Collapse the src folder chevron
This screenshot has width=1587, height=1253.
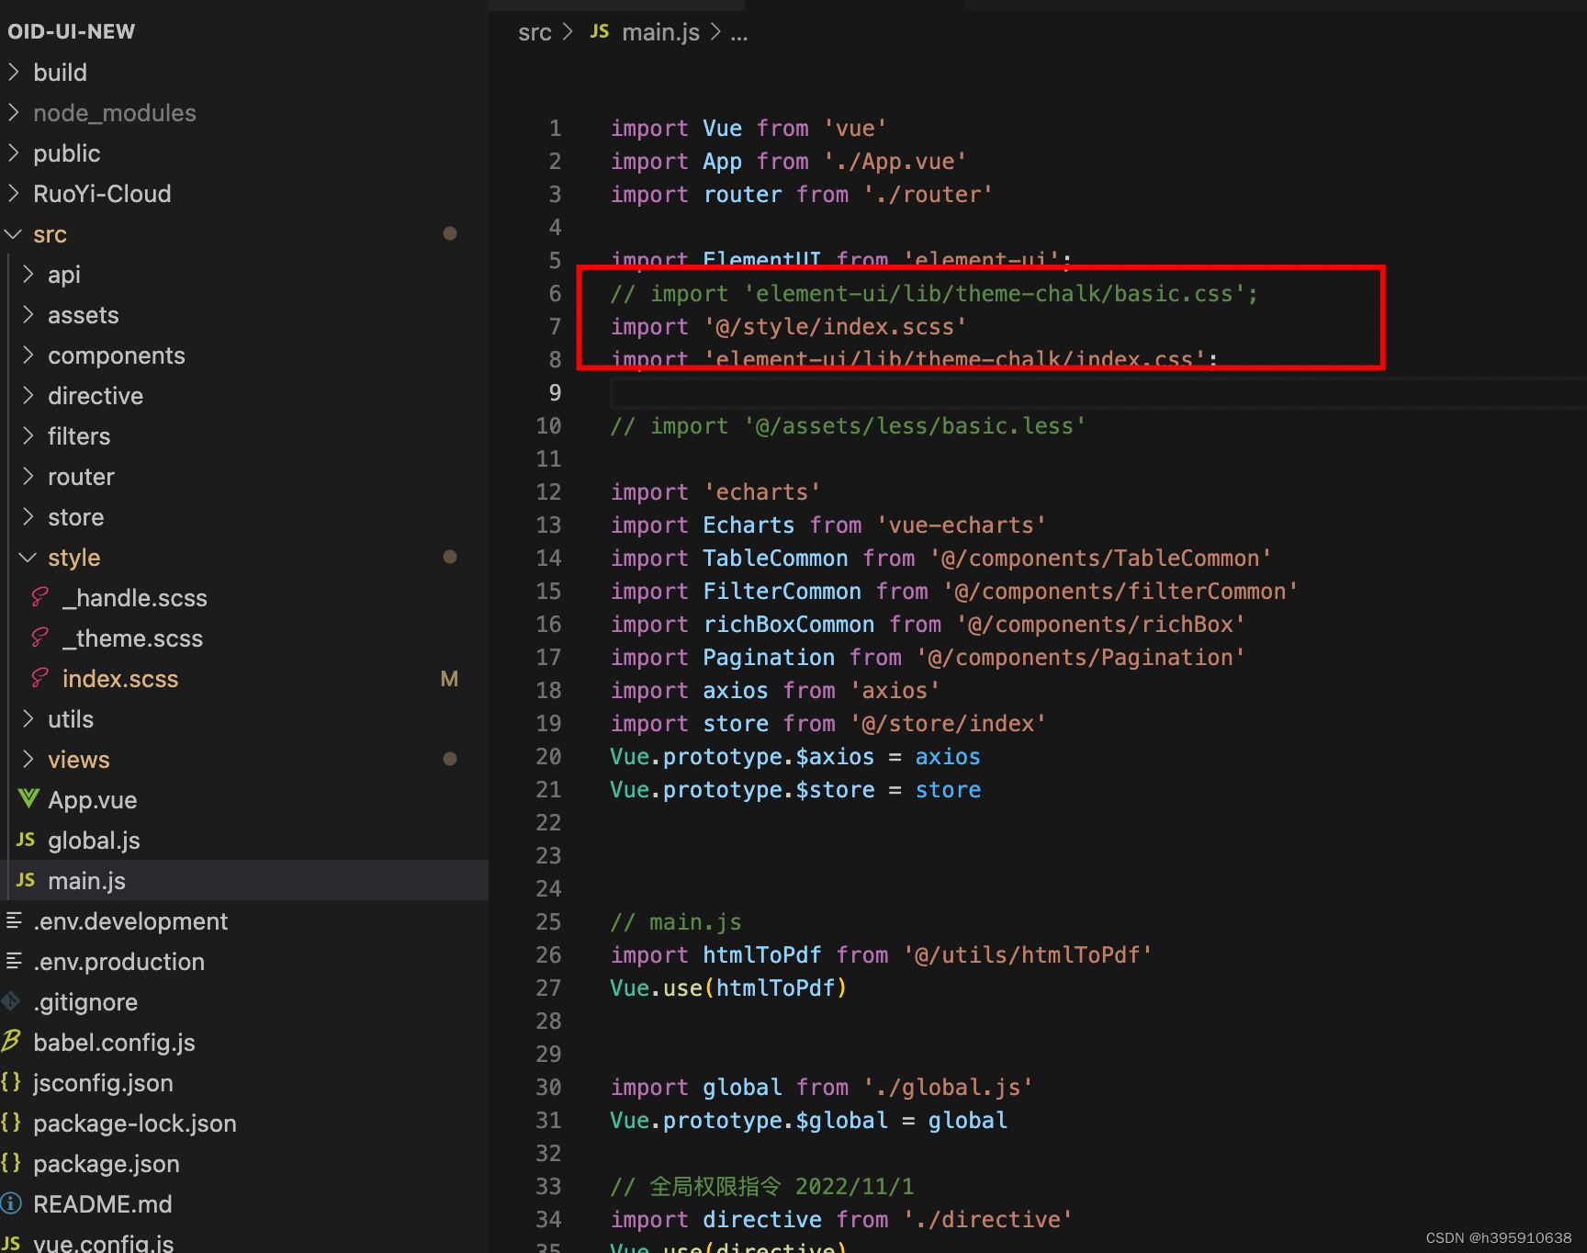point(13,233)
